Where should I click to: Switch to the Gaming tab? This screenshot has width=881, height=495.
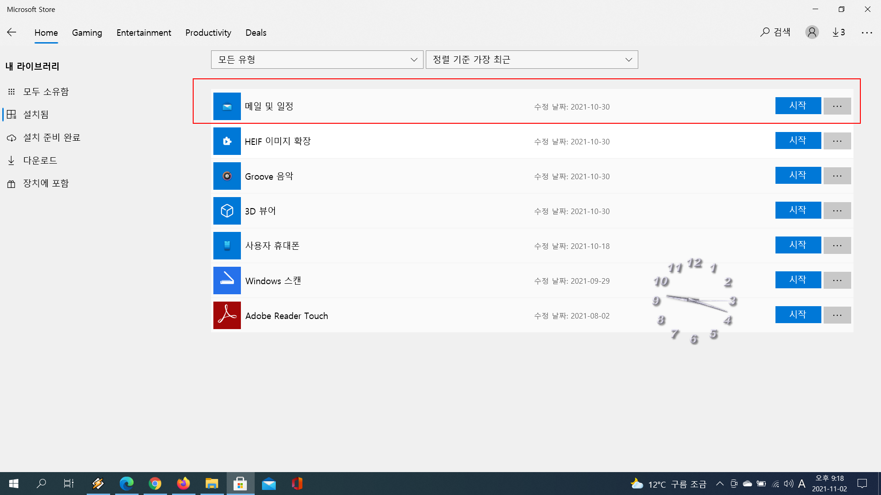(x=87, y=33)
